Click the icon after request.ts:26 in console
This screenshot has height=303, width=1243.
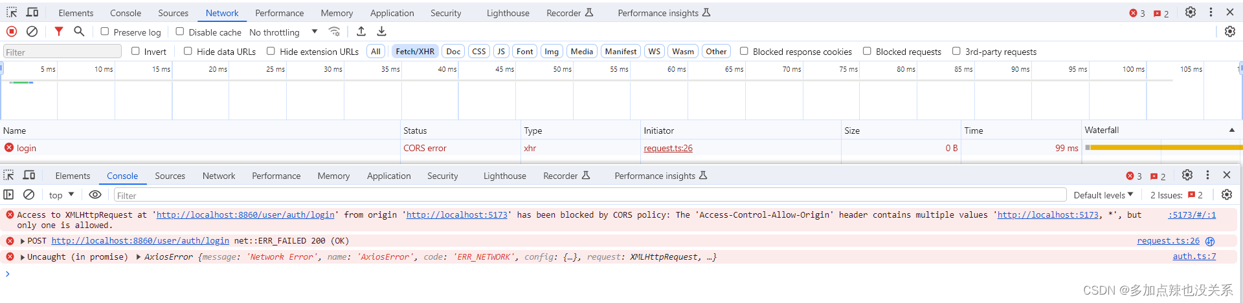1210,241
